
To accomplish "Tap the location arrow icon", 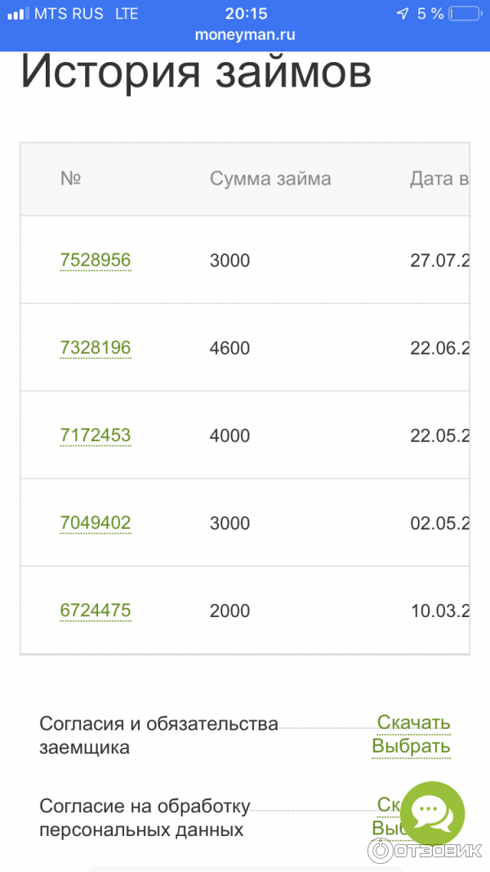I will click(x=402, y=14).
